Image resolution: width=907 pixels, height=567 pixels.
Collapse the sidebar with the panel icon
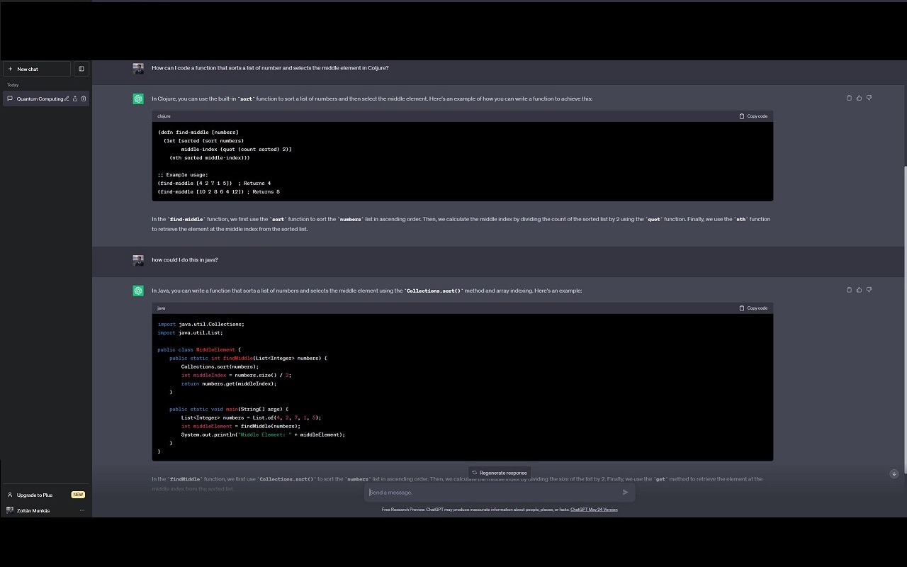pyautogui.click(x=81, y=69)
